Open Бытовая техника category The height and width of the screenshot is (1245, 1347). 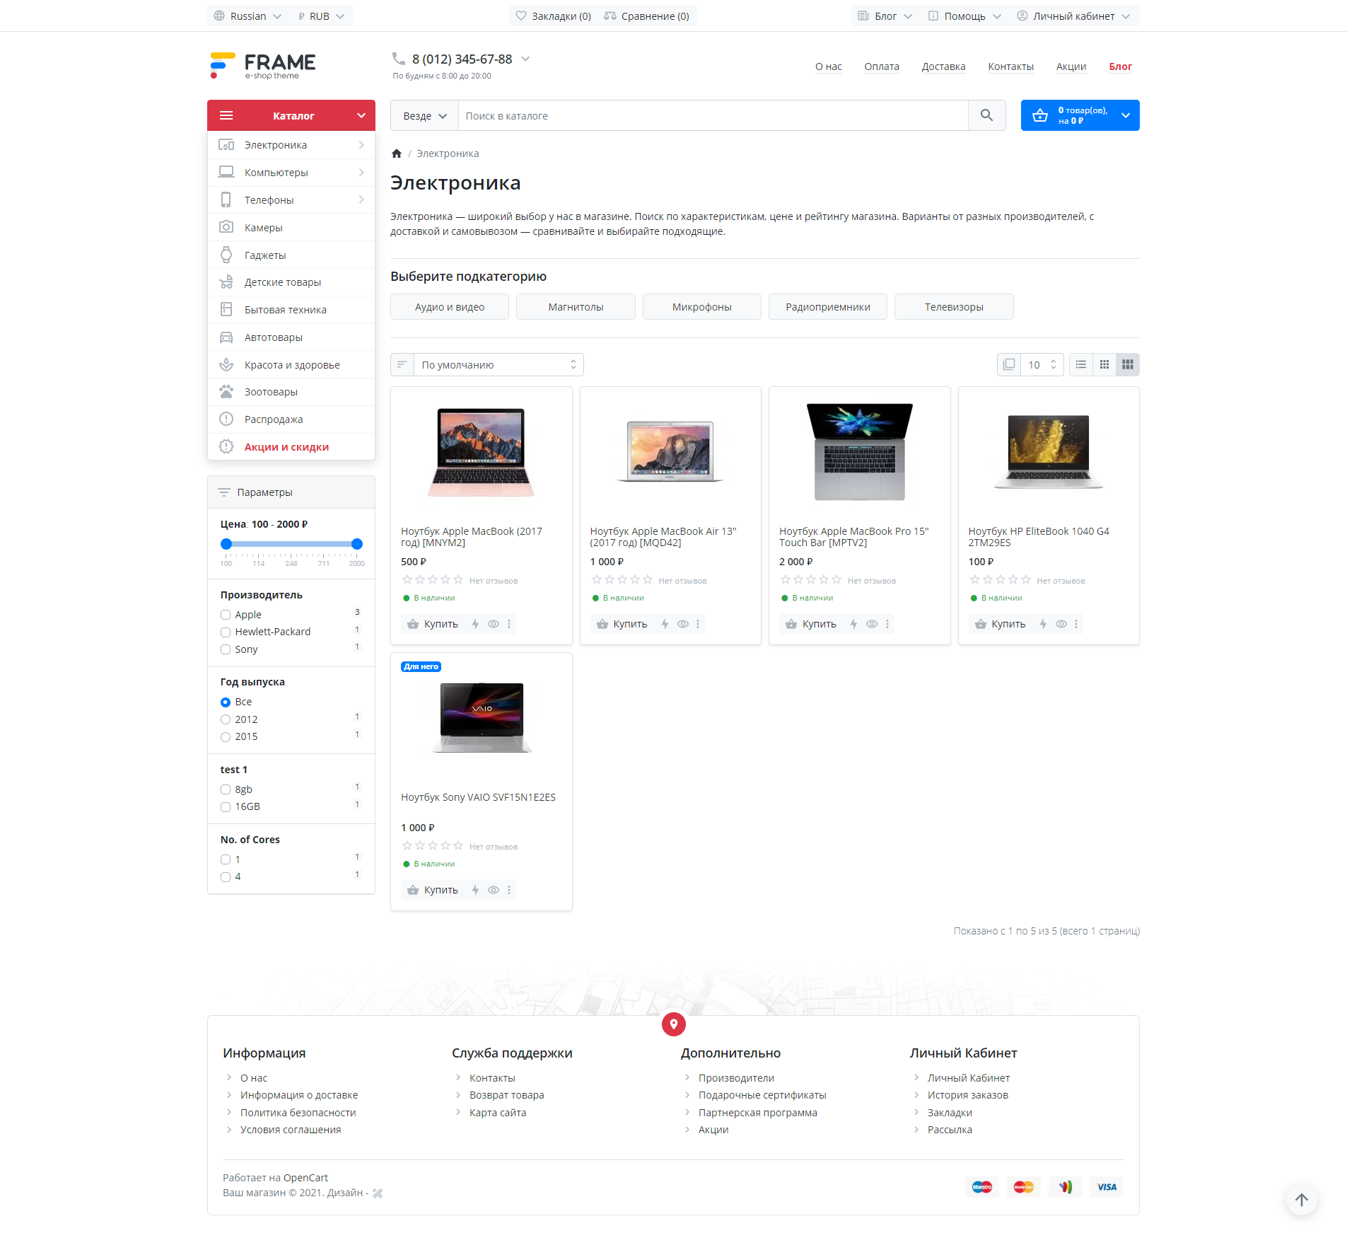point(291,310)
